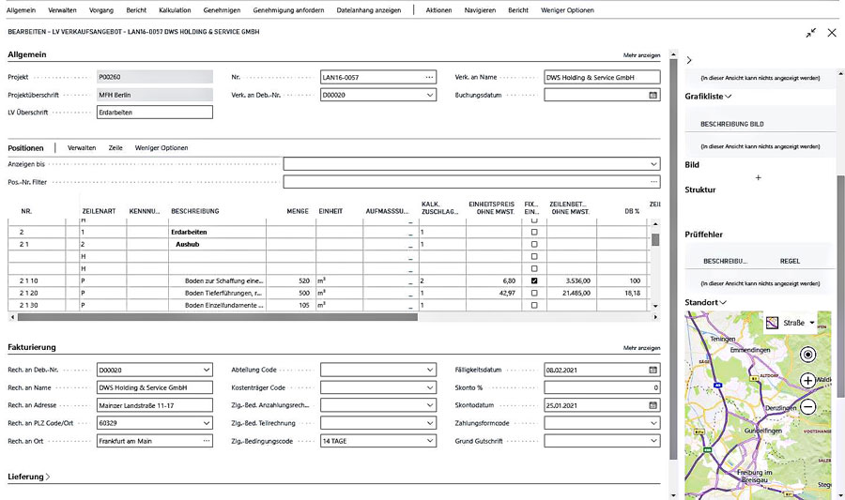Open calendar picker for Buchungsdatum
Image resolution: width=845 pixels, height=500 pixels.
click(653, 95)
